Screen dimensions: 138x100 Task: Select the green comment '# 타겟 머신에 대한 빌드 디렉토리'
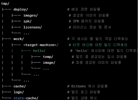click(98, 45)
